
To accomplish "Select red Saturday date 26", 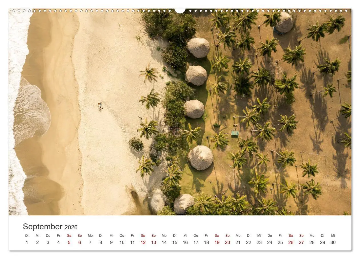I will pos(291,242).
